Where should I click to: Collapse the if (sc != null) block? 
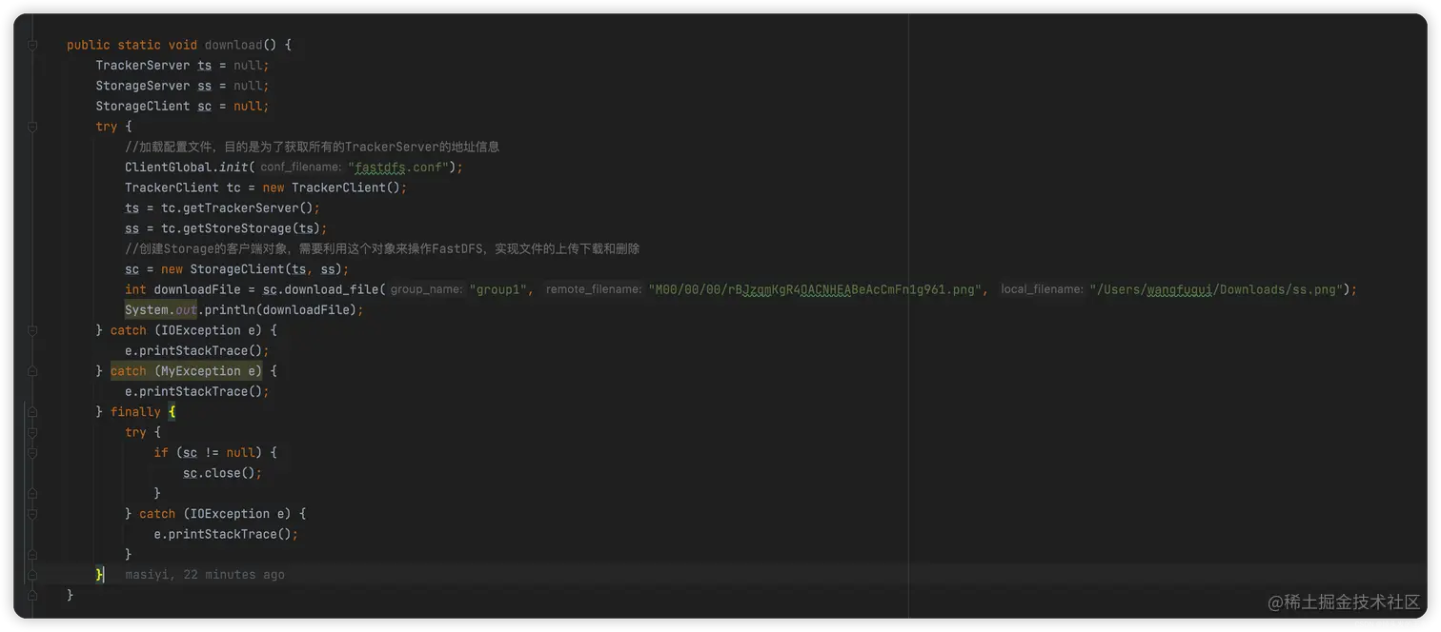32,453
